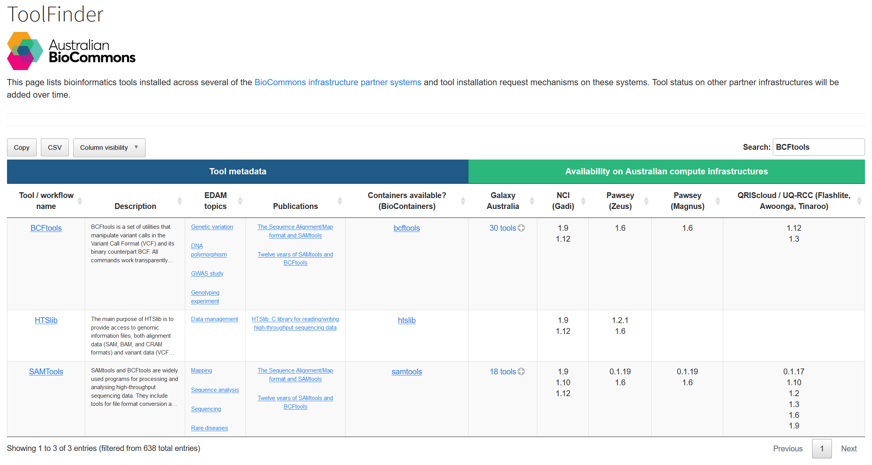Export table with CSV button
Viewport: 872px width, 465px height.
click(x=54, y=148)
